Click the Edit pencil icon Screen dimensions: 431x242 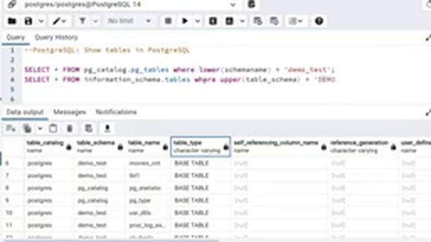56,21
